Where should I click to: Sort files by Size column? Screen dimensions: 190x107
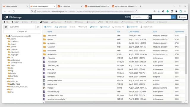tap(118, 32)
